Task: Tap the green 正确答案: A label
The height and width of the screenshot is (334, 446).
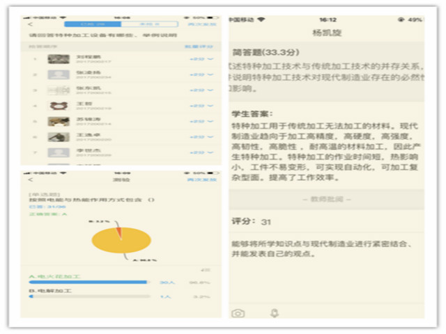Action: click(x=48, y=214)
